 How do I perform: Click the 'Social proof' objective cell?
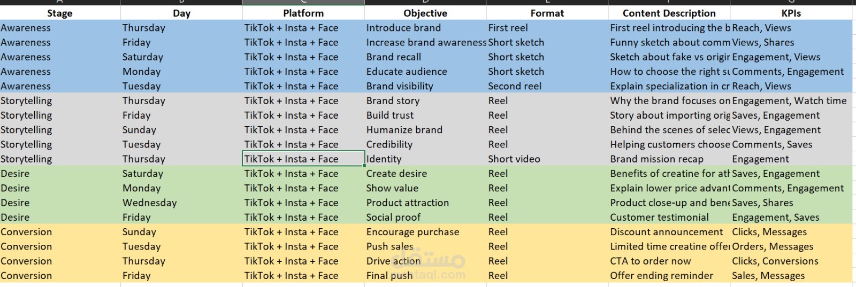(425, 217)
